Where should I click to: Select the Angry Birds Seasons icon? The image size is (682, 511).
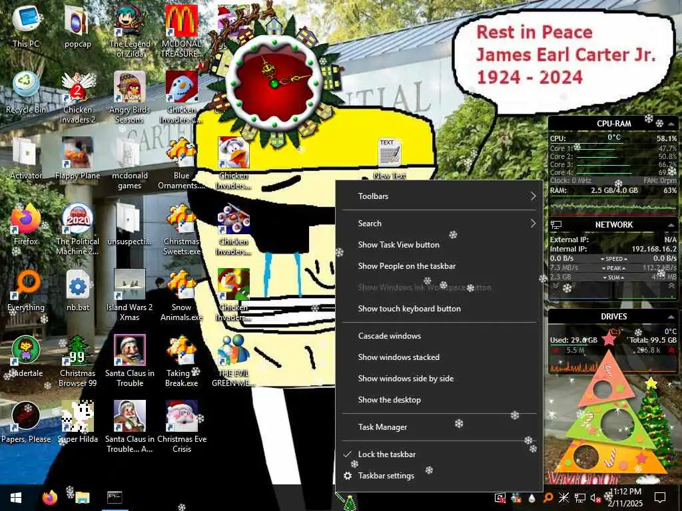(129, 96)
